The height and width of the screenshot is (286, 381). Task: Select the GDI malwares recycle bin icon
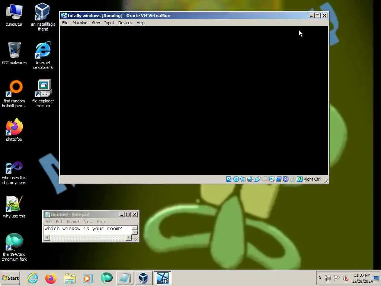(x=15, y=53)
